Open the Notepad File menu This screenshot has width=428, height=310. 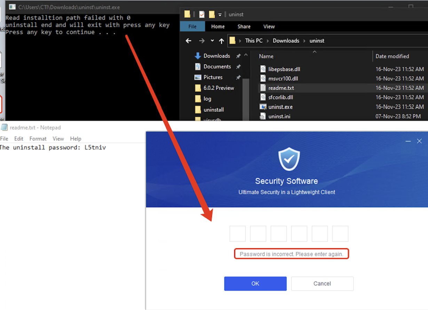pos(4,139)
